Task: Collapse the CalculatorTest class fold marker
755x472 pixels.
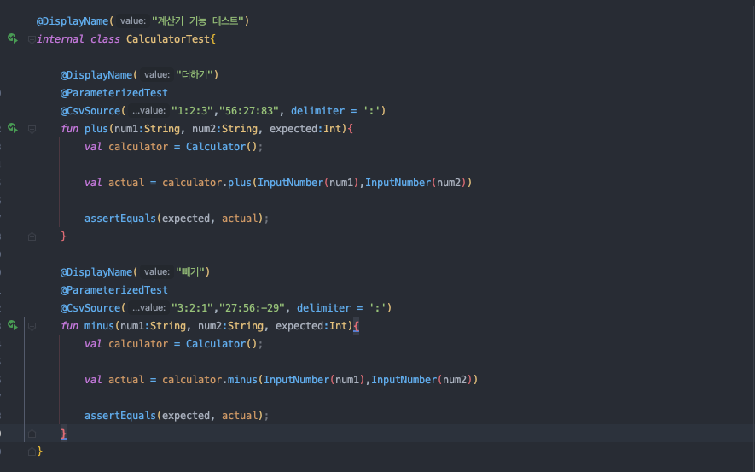Action: coord(32,39)
